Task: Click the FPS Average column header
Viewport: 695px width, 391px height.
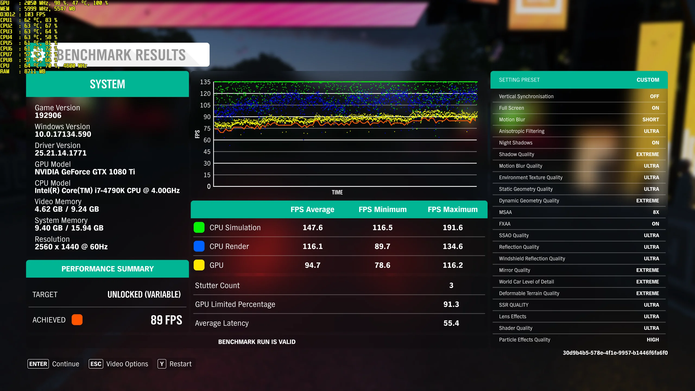Action: click(x=312, y=209)
